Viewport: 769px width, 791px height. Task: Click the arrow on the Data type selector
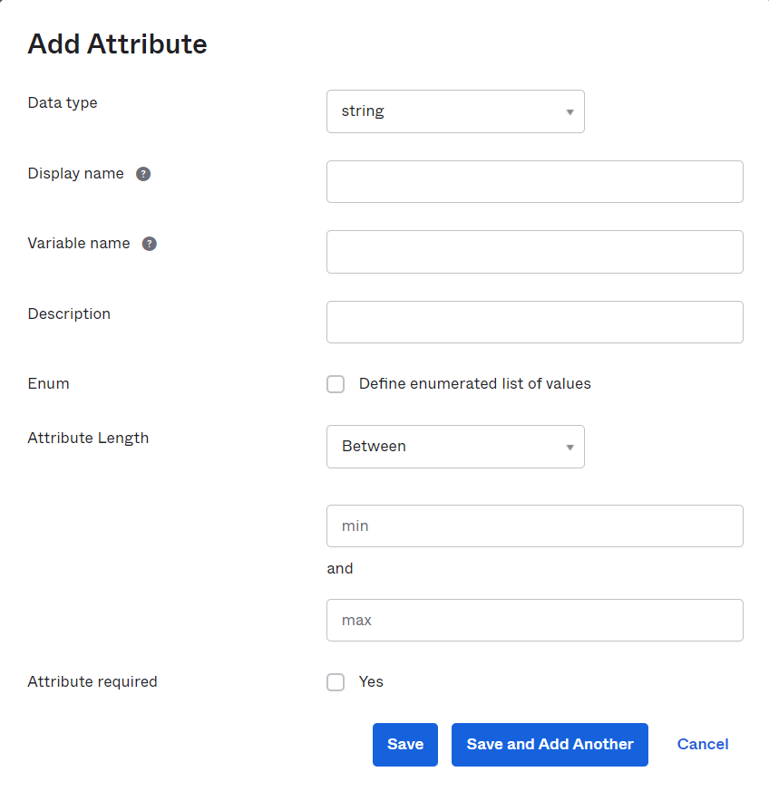569,112
